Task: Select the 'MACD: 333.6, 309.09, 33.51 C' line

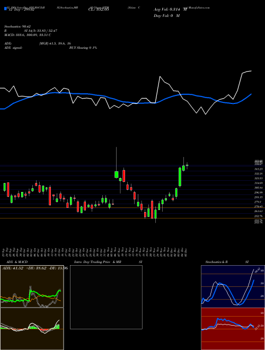Action: pyautogui.click(x=28, y=35)
